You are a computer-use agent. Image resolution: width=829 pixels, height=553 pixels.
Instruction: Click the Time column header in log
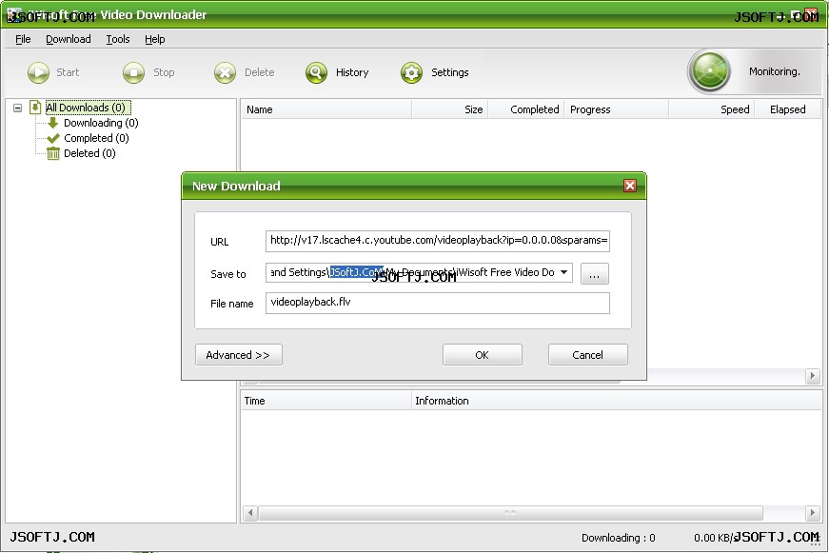click(x=326, y=401)
